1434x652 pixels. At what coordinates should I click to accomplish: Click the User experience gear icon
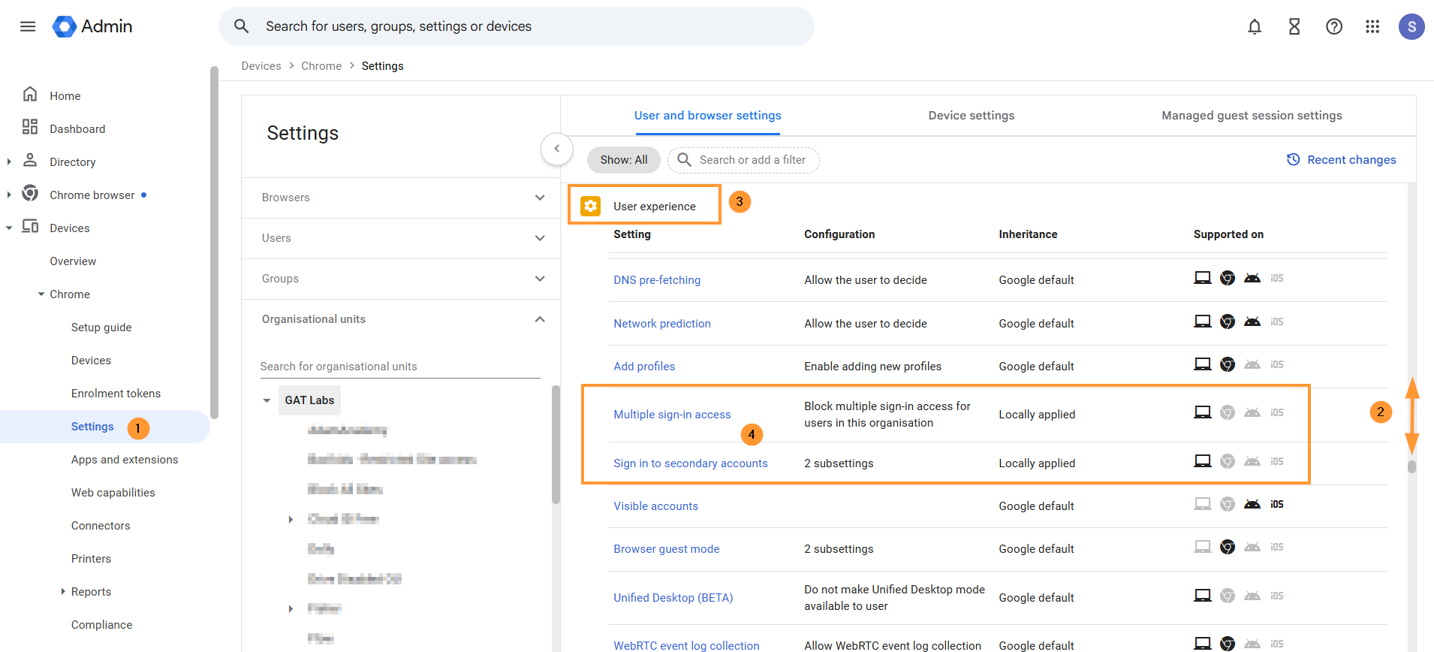[591, 206]
